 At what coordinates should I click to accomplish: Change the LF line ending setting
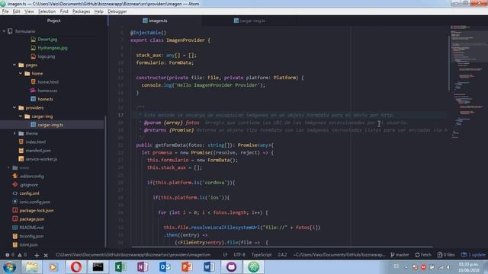pos(225,255)
